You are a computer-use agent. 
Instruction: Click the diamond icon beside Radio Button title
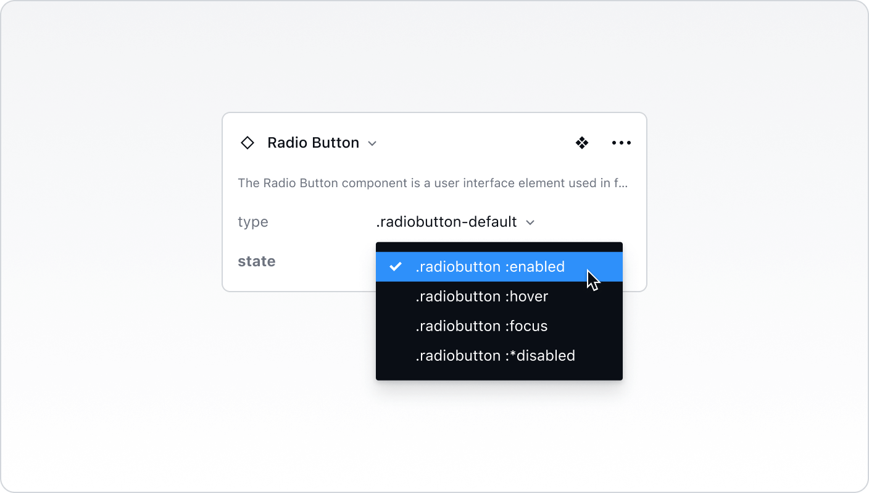247,143
